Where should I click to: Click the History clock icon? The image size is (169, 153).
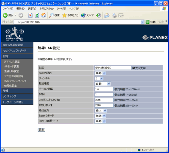pyautogui.click(x=98, y=15)
